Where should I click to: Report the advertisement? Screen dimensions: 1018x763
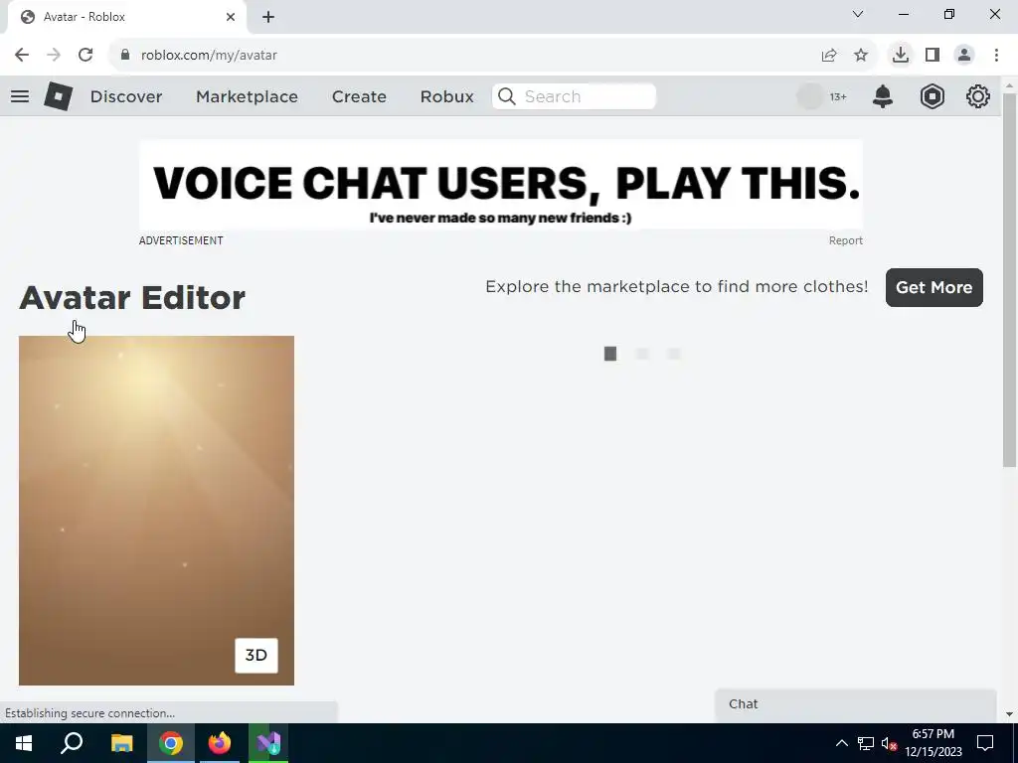845,240
